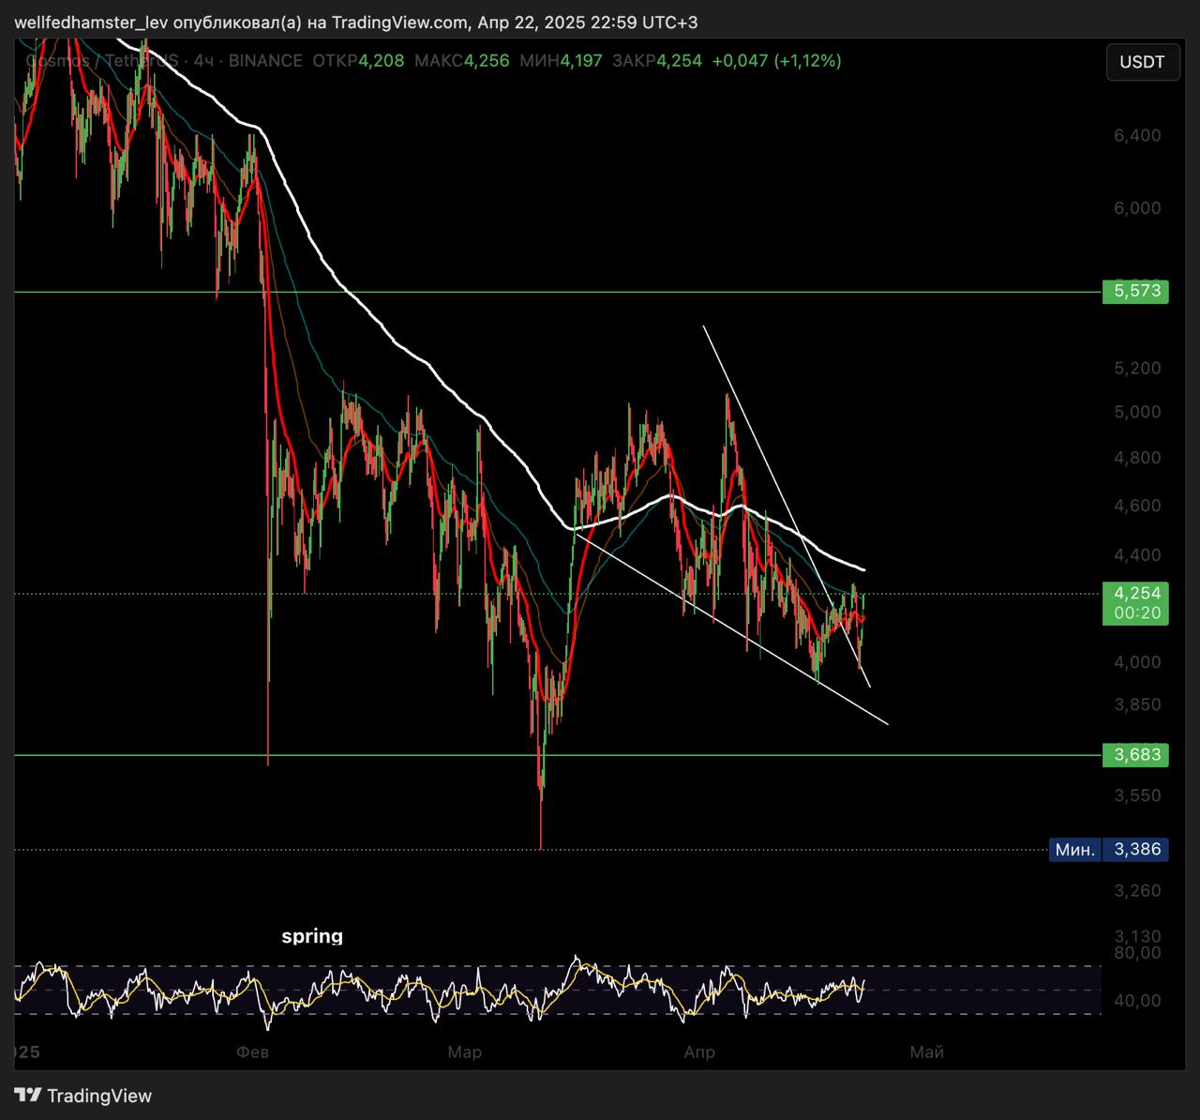The image size is (1200, 1120).
Task: Click the Фев month label on time axis
Action: coord(252,1052)
